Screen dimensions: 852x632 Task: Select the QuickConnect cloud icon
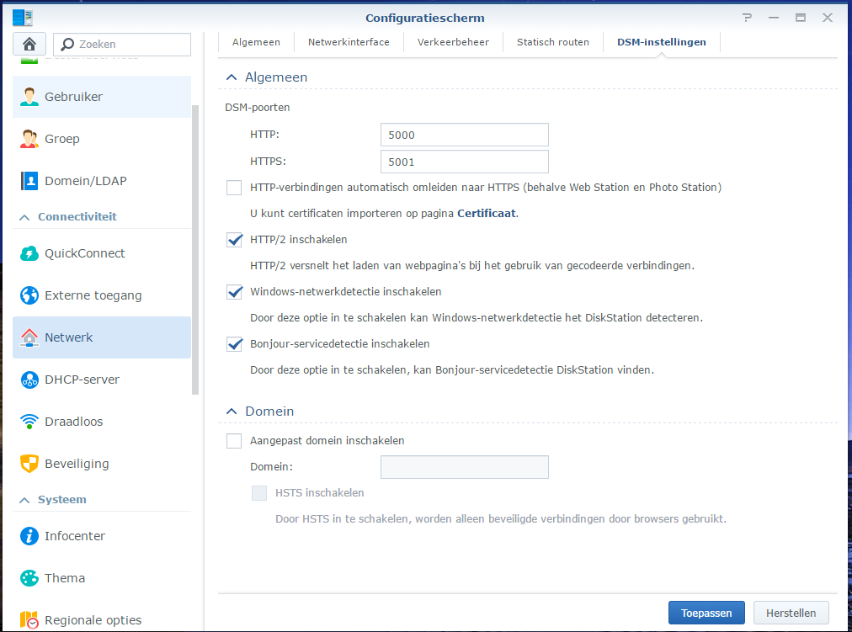30,253
